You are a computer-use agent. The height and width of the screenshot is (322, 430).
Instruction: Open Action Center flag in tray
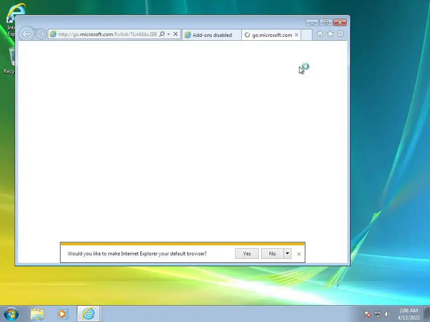click(x=367, y=314)
